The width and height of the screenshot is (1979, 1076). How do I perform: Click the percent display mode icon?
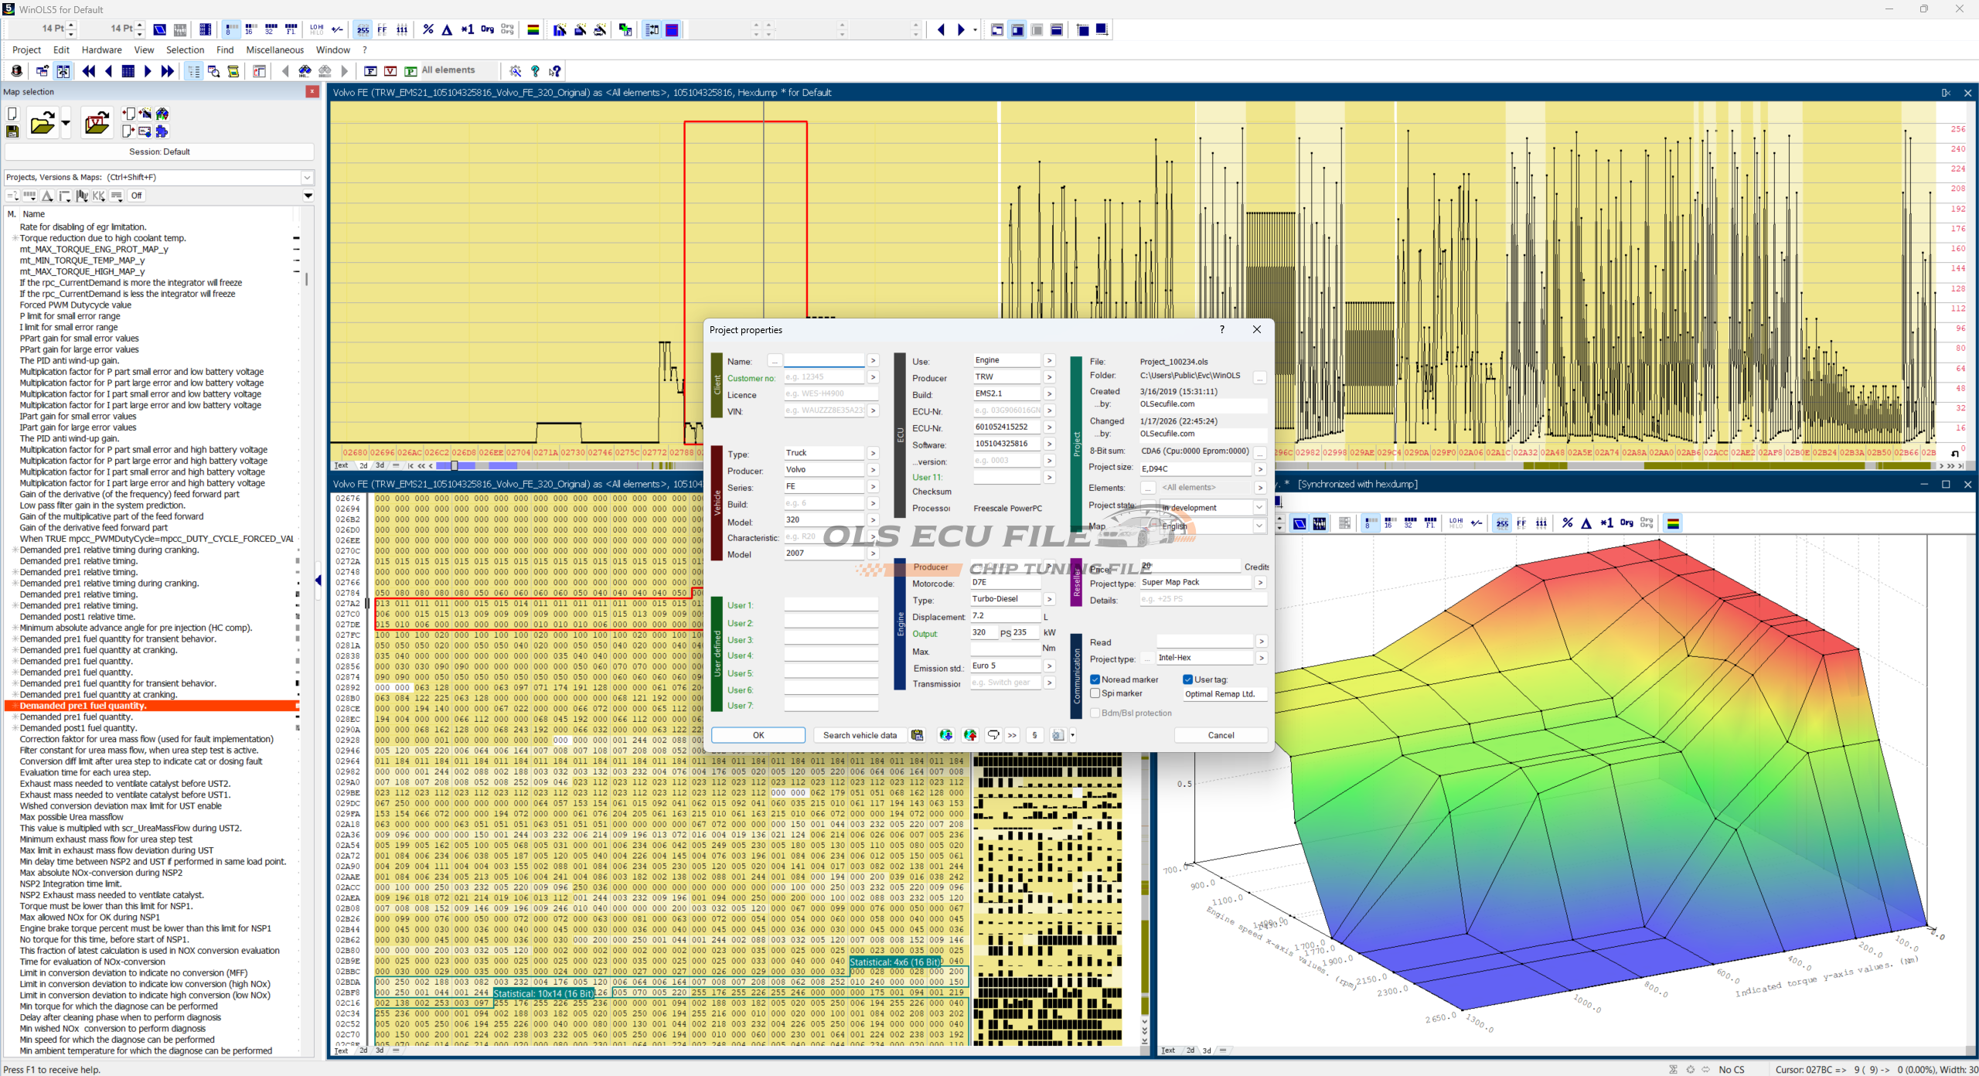427,29
